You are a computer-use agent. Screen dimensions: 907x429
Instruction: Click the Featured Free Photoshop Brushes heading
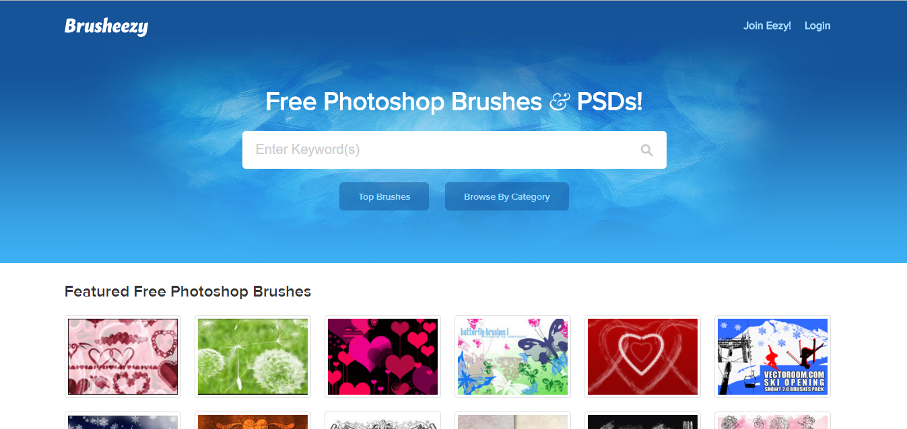[x=188, y=291]
